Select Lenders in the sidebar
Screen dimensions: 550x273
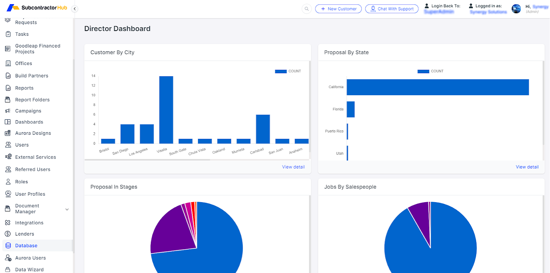[x=25, y=234]
